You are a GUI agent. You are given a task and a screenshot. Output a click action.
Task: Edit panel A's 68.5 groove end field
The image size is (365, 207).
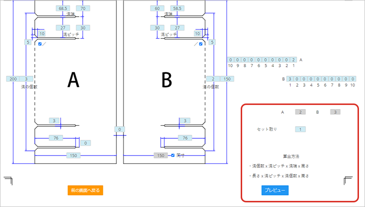63,8
